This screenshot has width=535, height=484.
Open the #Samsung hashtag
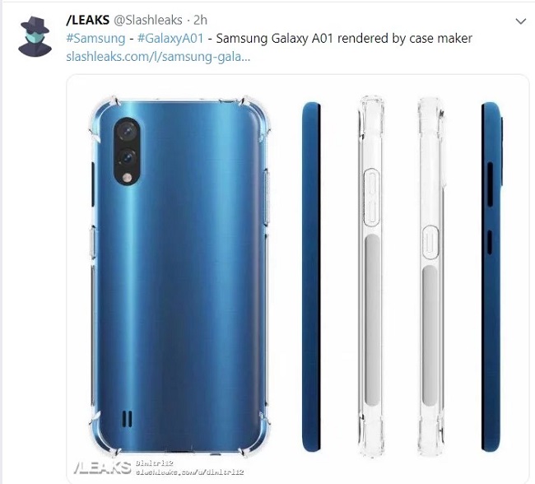95,38
